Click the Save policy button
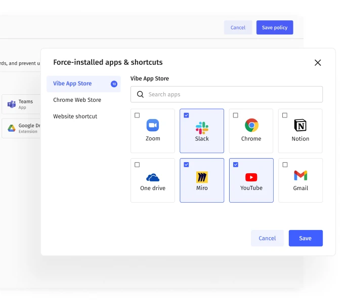The width and height of the screenshot is (347, 304). click(274, 27)
